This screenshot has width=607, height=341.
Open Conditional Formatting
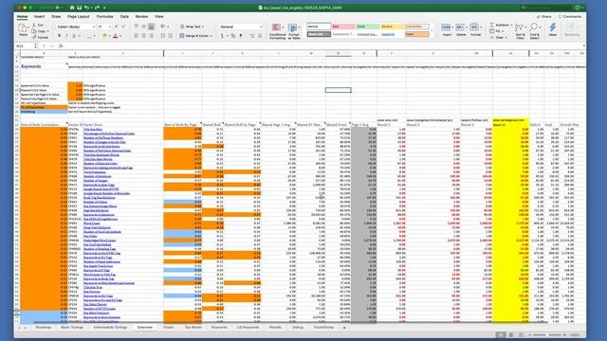tap(277, 31)
